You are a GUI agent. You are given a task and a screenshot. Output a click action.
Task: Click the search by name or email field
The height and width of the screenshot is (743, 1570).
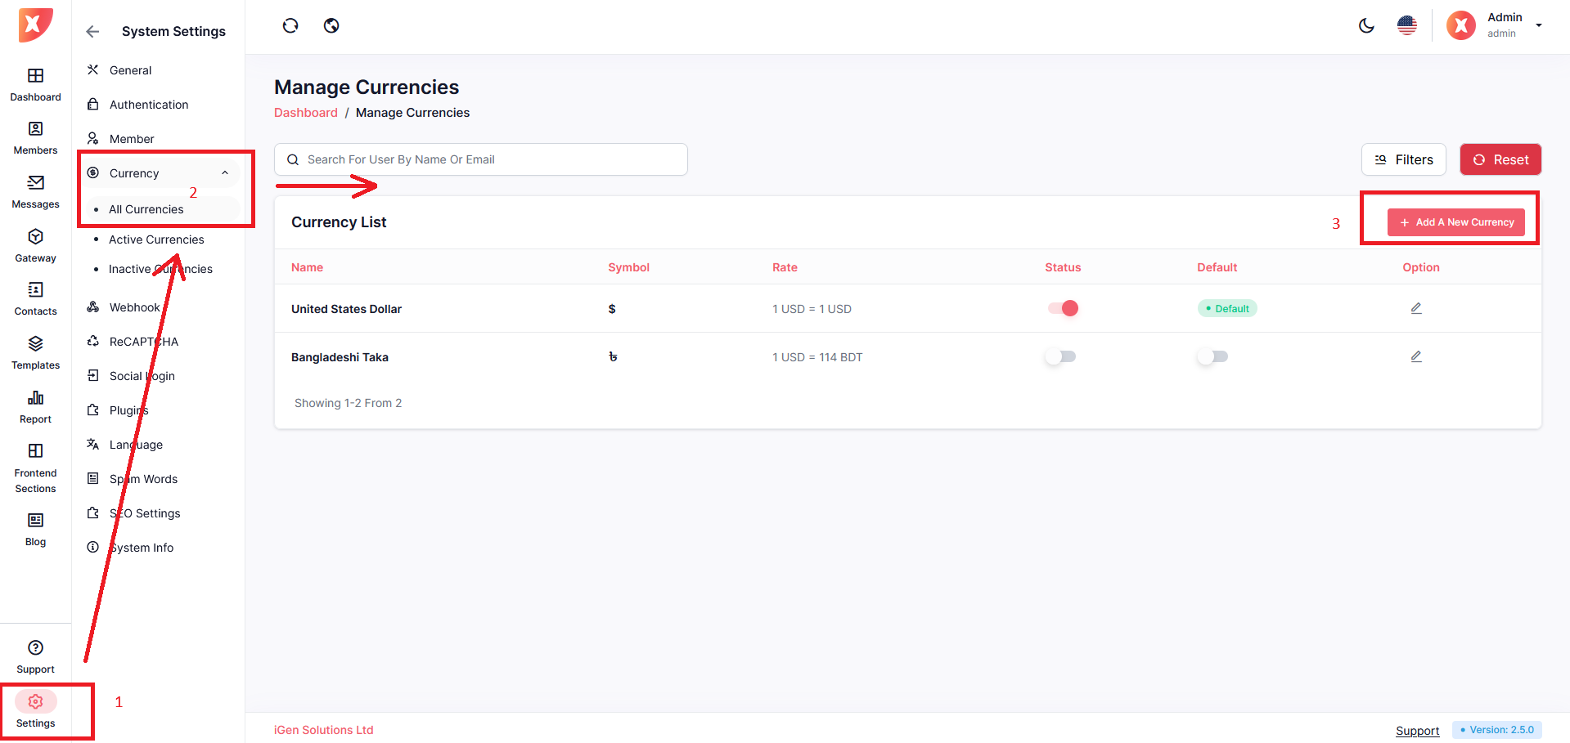tap(481, 159)
